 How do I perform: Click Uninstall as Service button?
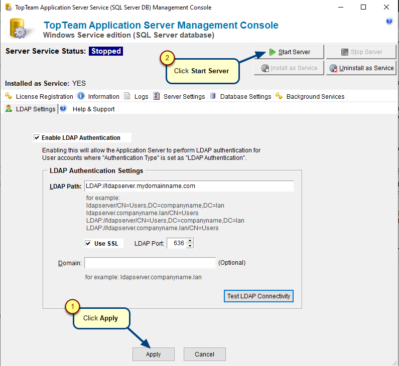pyautogui.click(x=361, y=68)
